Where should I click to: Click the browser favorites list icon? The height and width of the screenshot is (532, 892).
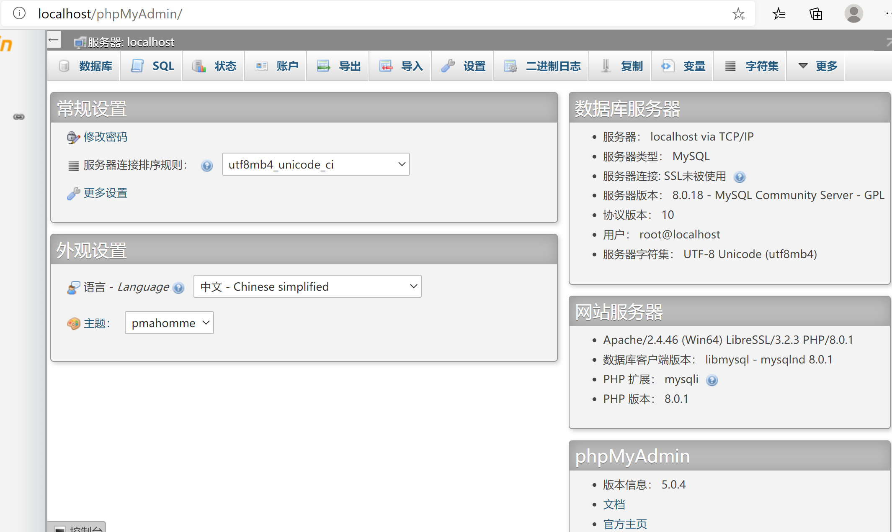[779, 14]
